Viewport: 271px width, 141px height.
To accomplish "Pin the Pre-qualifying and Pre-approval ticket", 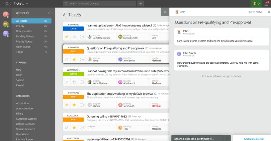I will click(67, 60).
